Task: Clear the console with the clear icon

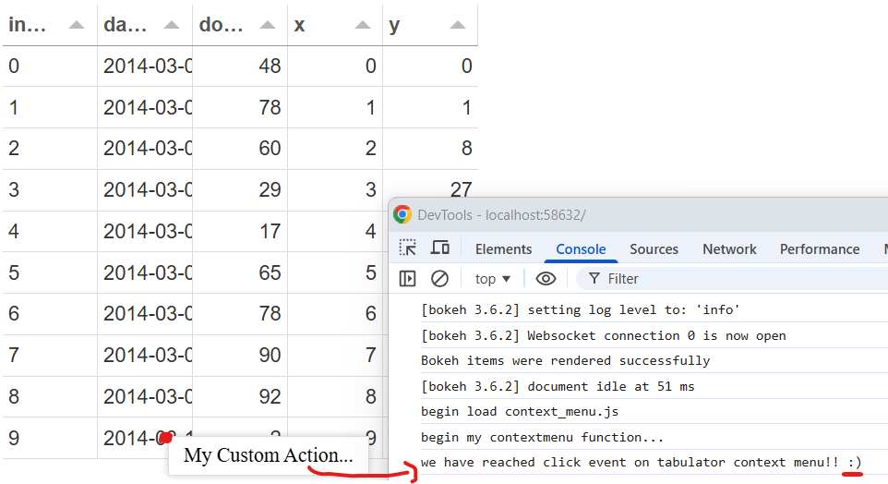Action: 440,278
